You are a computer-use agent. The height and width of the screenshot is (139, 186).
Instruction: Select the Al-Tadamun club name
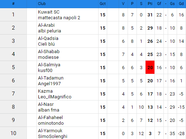pyautogui.click(x=51, y=78)
